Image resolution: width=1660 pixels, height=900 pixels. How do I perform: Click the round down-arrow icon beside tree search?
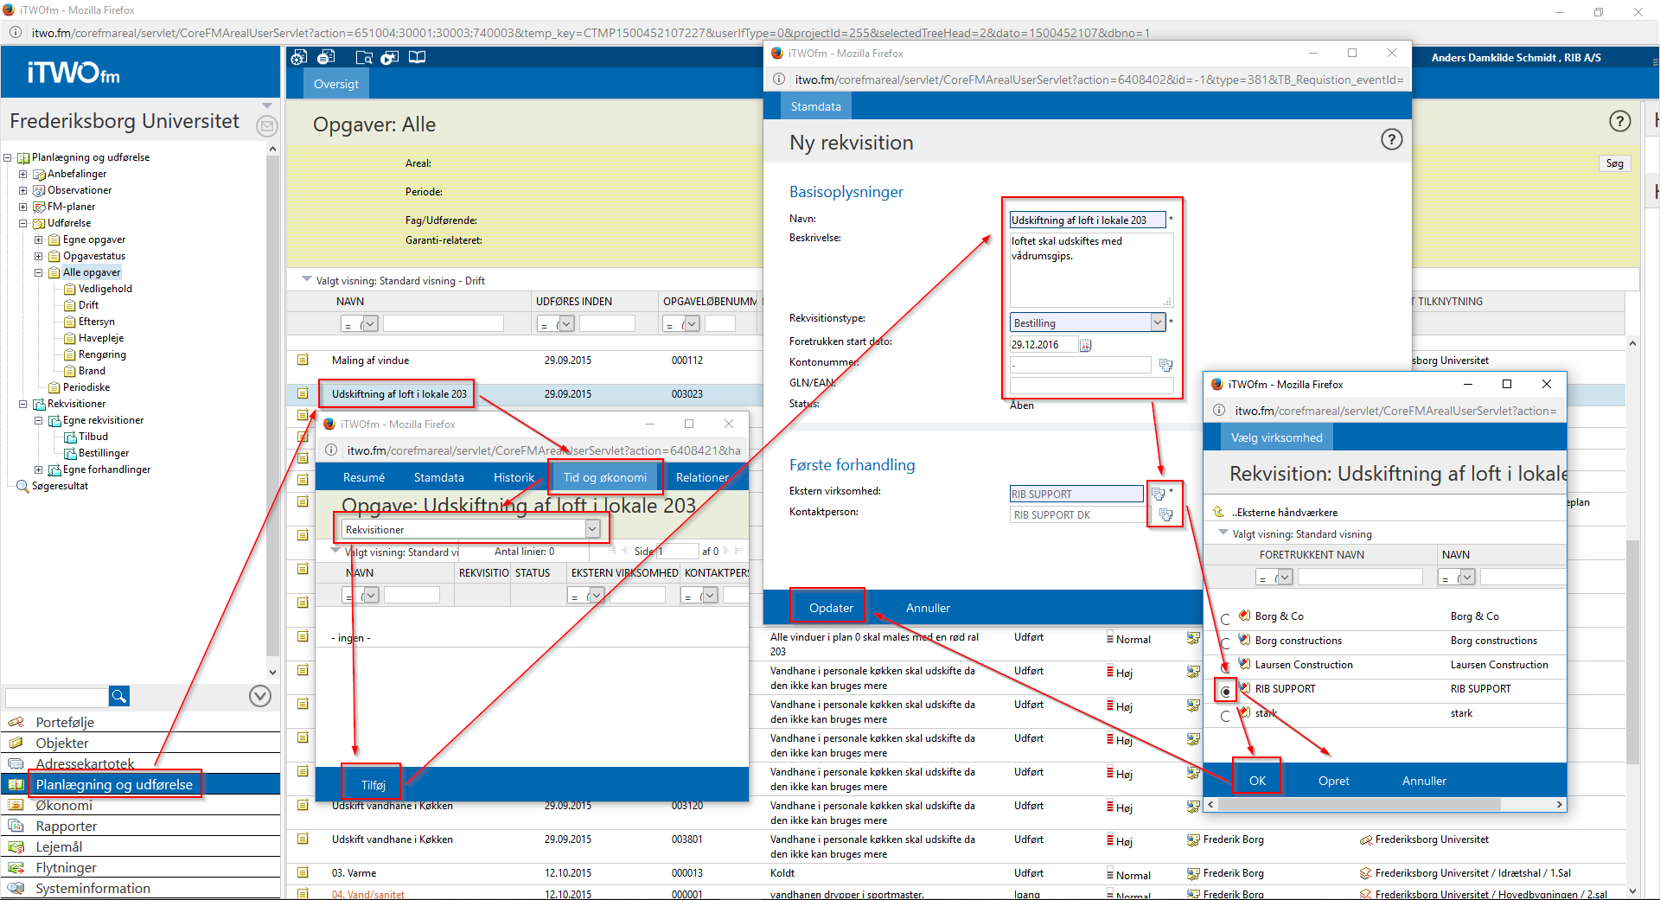260,696
